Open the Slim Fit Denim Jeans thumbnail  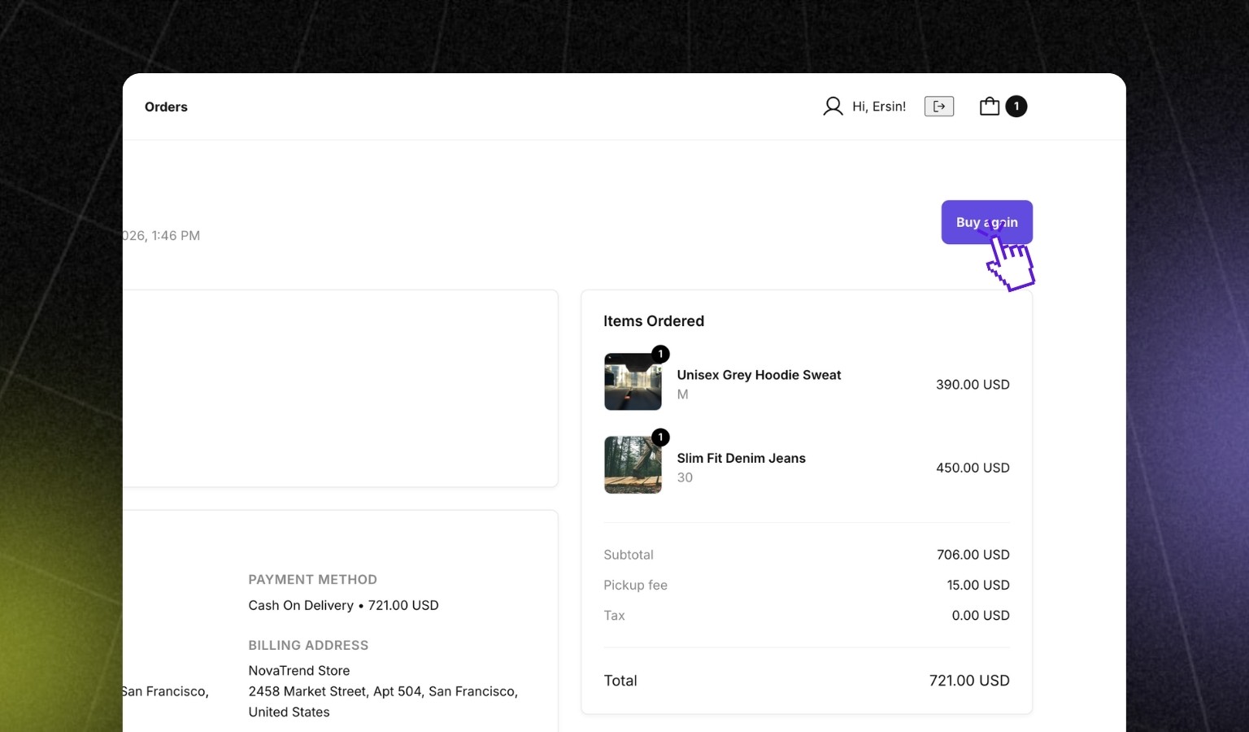633,465
